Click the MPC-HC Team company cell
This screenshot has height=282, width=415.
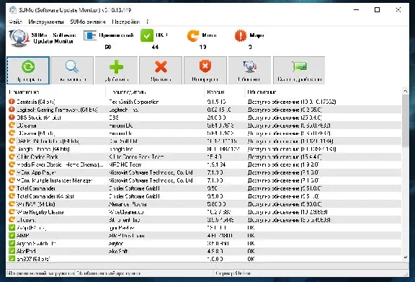[125, 164]
